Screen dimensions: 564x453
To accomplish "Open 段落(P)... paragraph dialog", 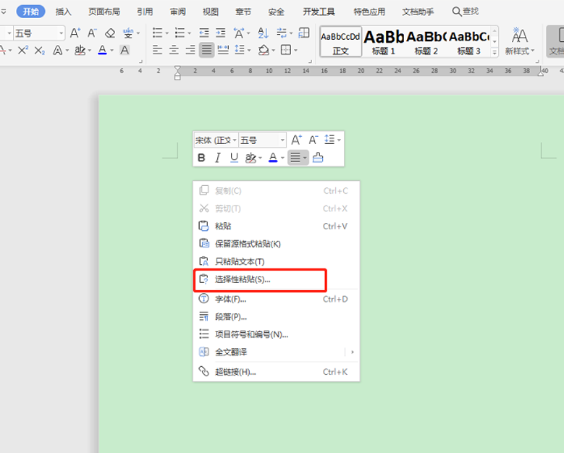I will click(x=277, y=317).
